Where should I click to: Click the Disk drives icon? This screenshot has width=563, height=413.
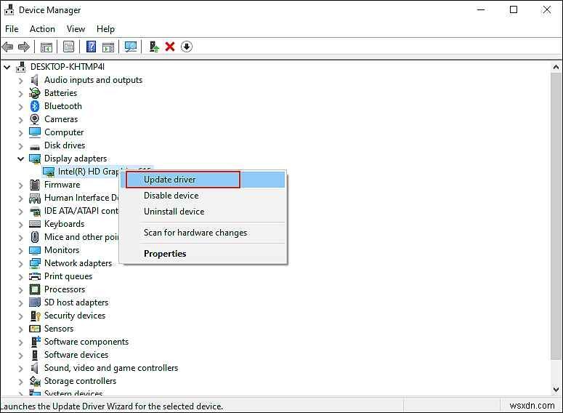35,147
